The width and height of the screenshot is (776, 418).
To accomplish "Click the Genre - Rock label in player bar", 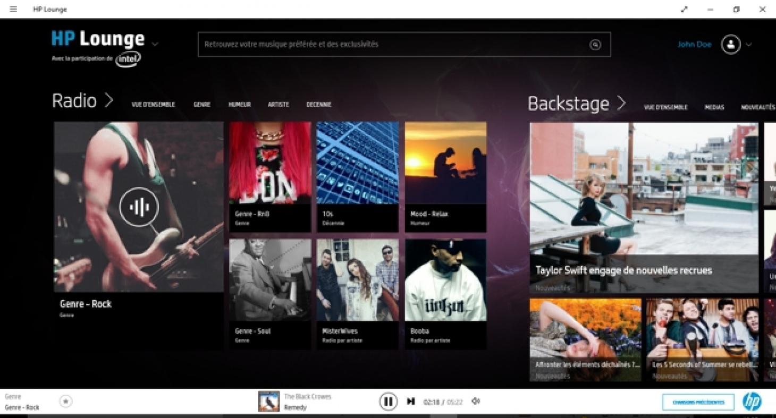I will (22, 407).
